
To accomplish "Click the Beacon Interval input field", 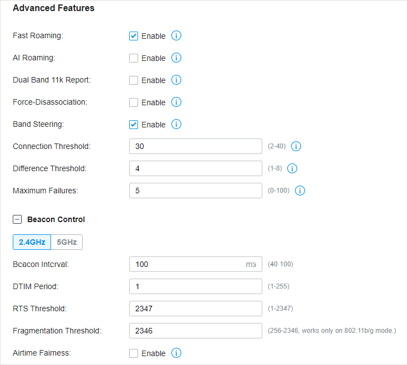I will [196, 264].
